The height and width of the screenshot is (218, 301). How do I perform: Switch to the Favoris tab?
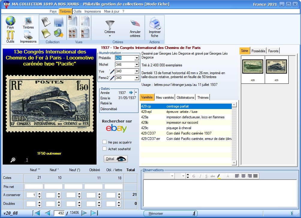(x=273, y=51)
